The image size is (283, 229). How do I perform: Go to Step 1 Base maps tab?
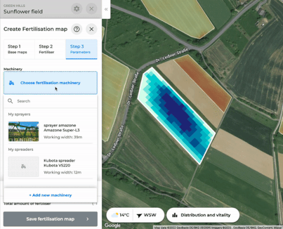click(19, 49)
